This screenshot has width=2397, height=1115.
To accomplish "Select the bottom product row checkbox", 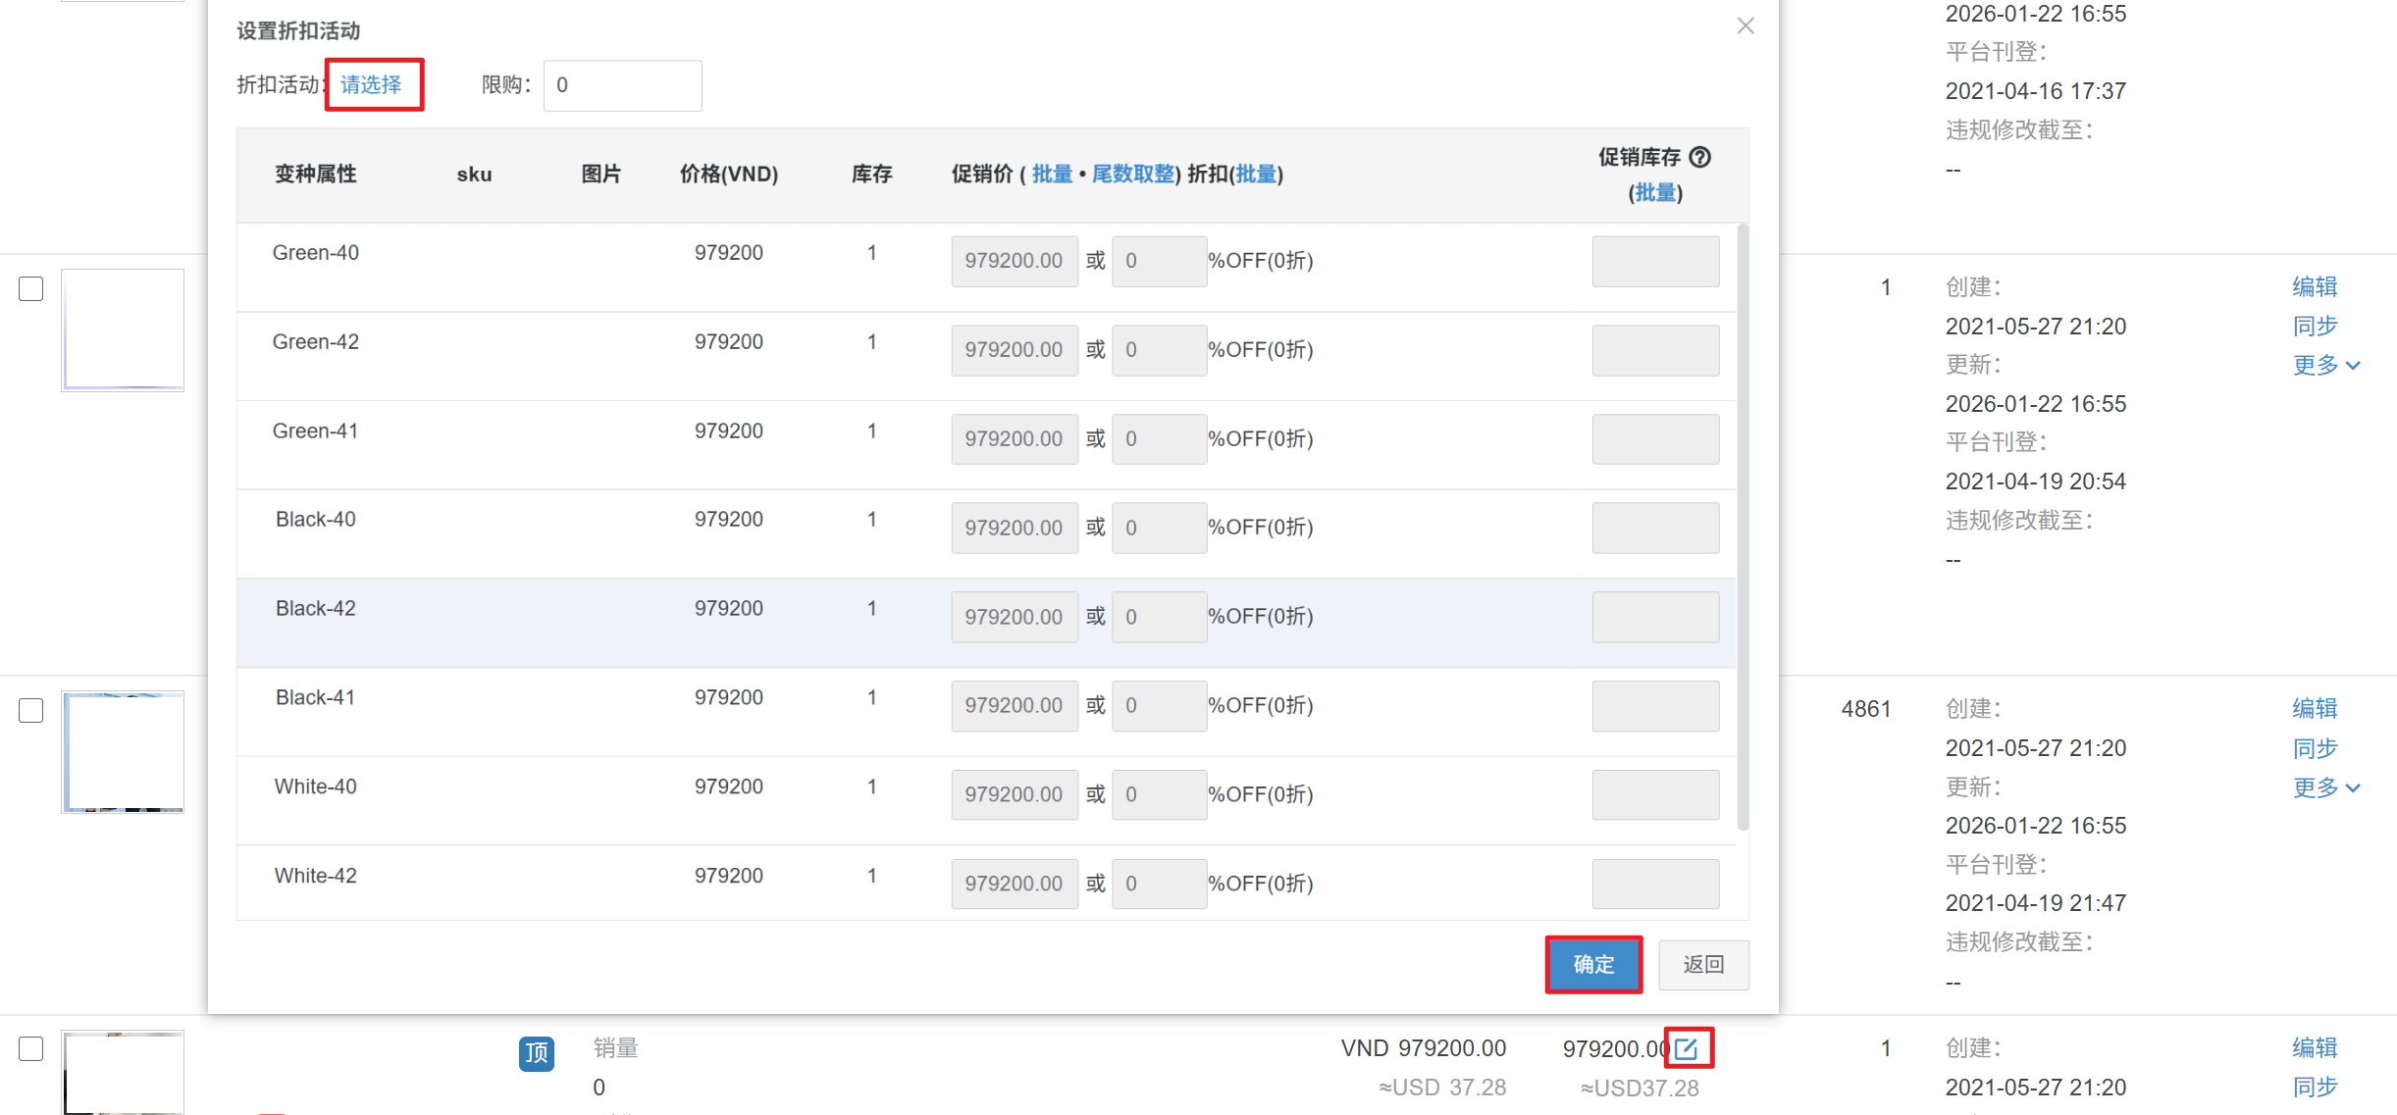I will 31,1048.
